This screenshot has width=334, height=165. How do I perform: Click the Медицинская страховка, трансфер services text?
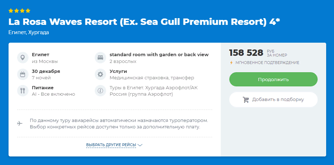pyautogui.click(x=152, y=78)
